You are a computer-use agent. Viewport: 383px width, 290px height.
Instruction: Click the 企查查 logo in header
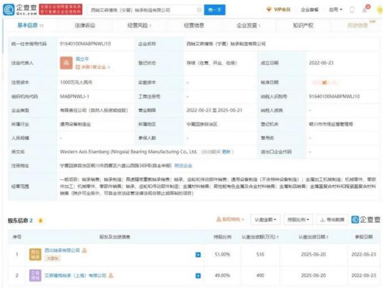pos(22,8)
